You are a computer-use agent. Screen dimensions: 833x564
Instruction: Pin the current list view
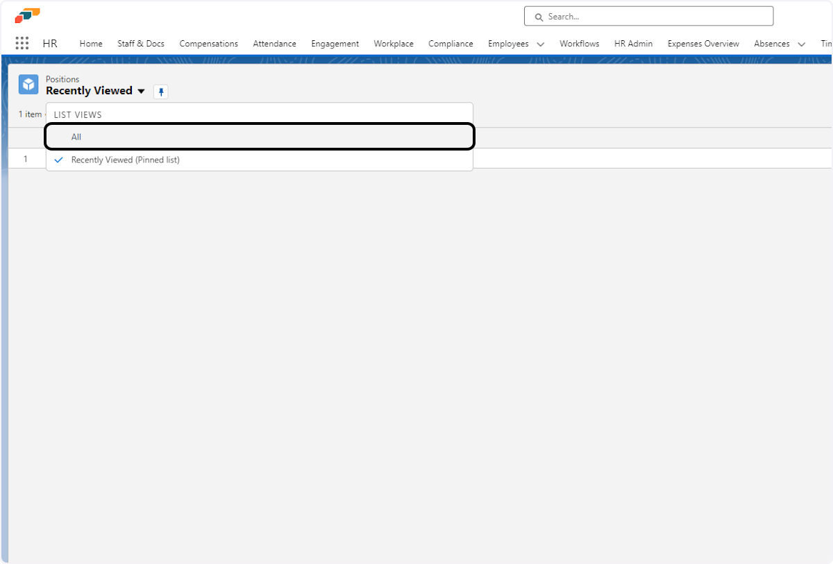160,92
